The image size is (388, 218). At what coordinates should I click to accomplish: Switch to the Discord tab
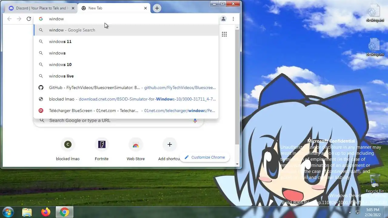42,8
